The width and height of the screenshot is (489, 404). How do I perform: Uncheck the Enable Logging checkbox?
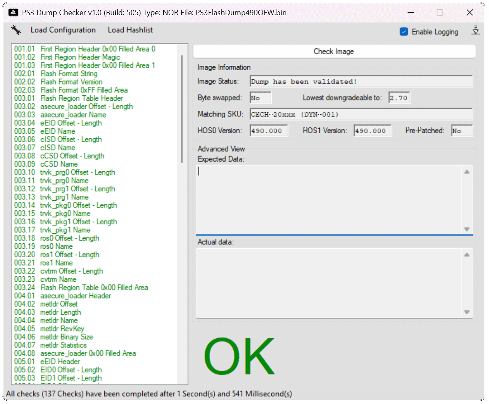[x=404, y=32]
